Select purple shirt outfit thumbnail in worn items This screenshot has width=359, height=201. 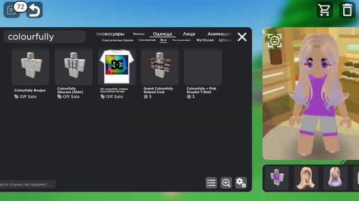pyautogui.click(x=277, y=178)
